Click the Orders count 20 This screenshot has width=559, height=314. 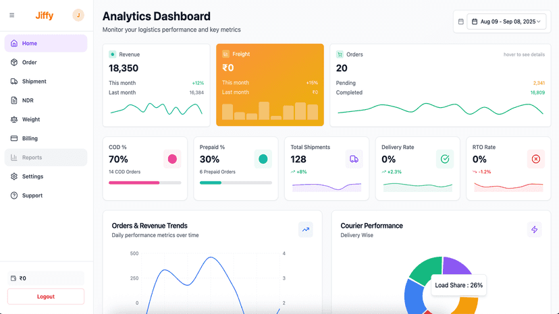pyautogui.click(x=342, y=68)
